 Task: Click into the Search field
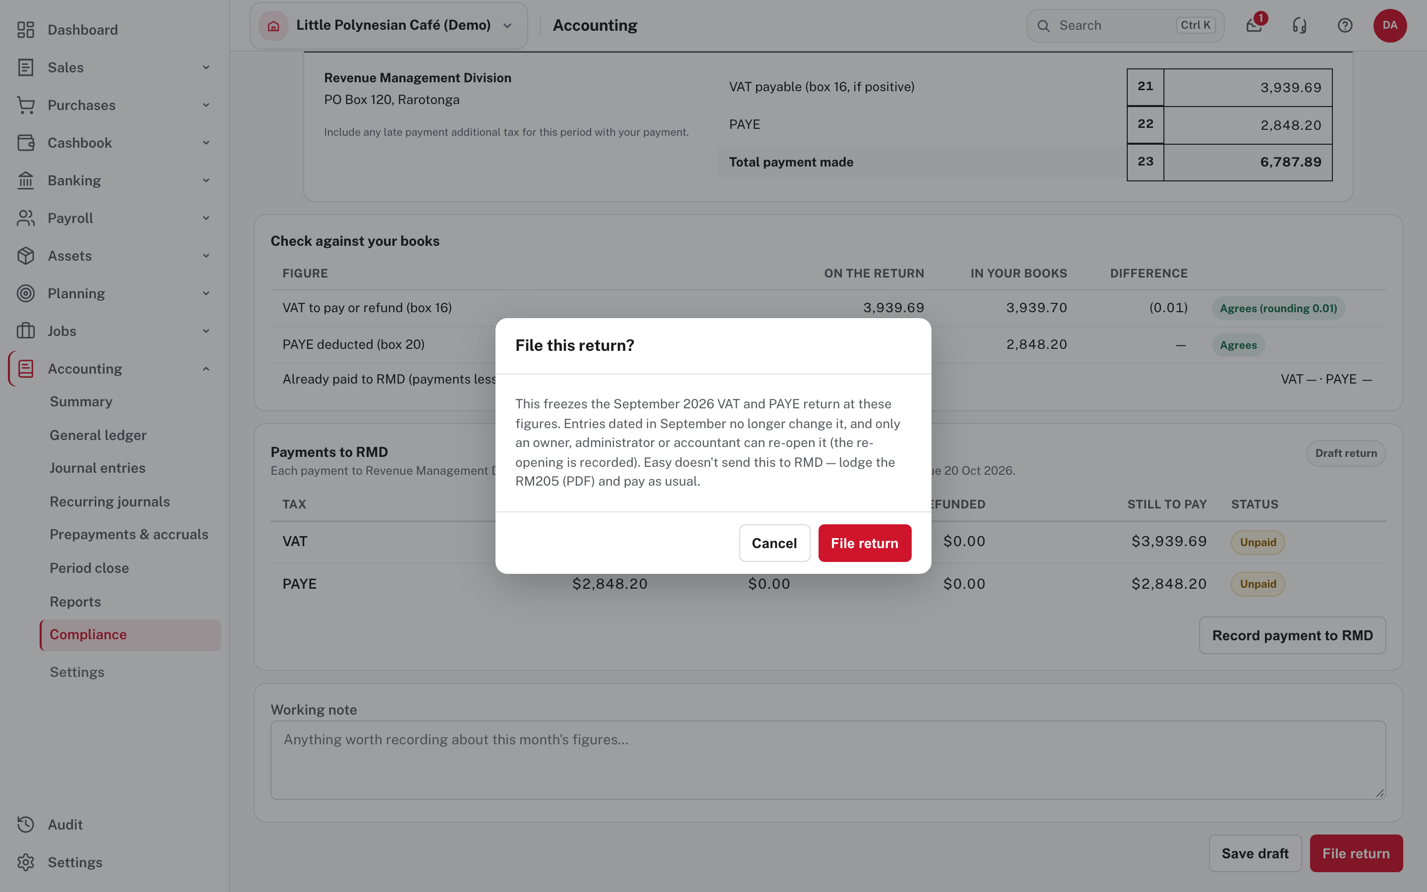coord(1125,25)
